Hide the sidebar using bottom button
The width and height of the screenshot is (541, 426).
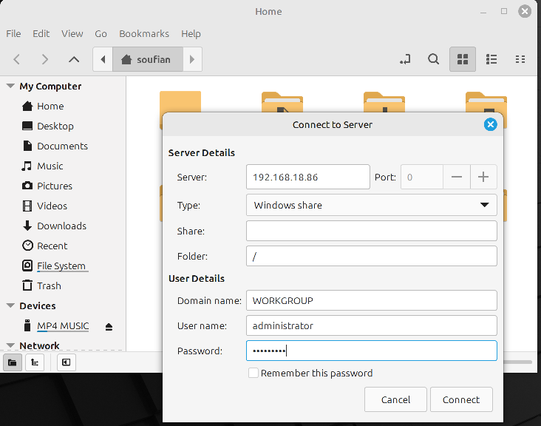[x=66, y=362]
